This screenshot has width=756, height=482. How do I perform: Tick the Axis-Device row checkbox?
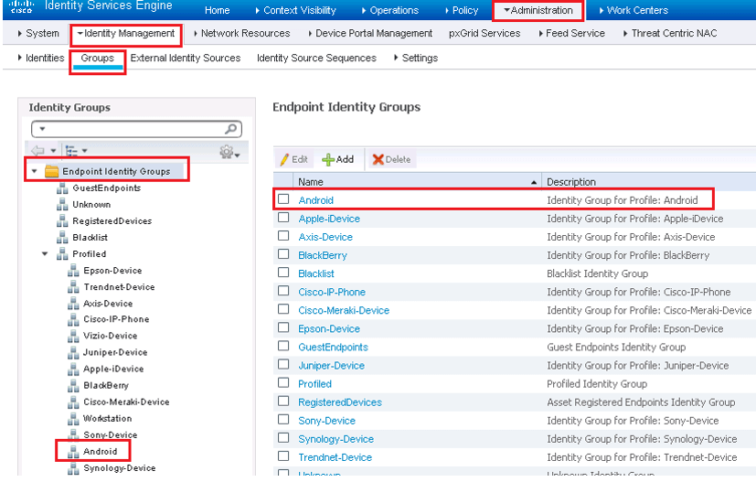283,236
